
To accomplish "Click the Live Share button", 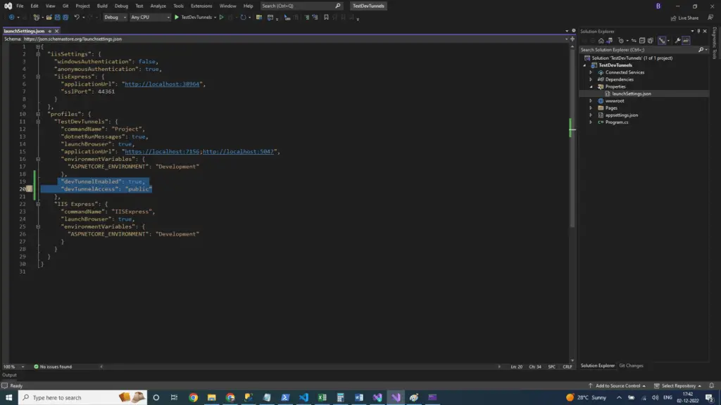I will pyautogui.click(x=684, y=18).
